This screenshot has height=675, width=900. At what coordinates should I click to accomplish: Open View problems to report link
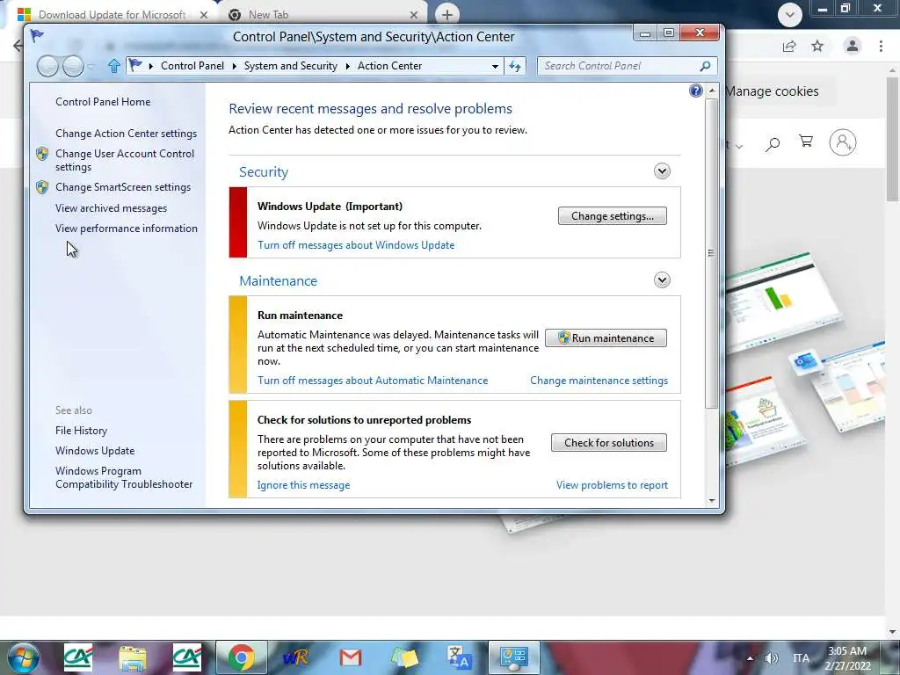612,485
